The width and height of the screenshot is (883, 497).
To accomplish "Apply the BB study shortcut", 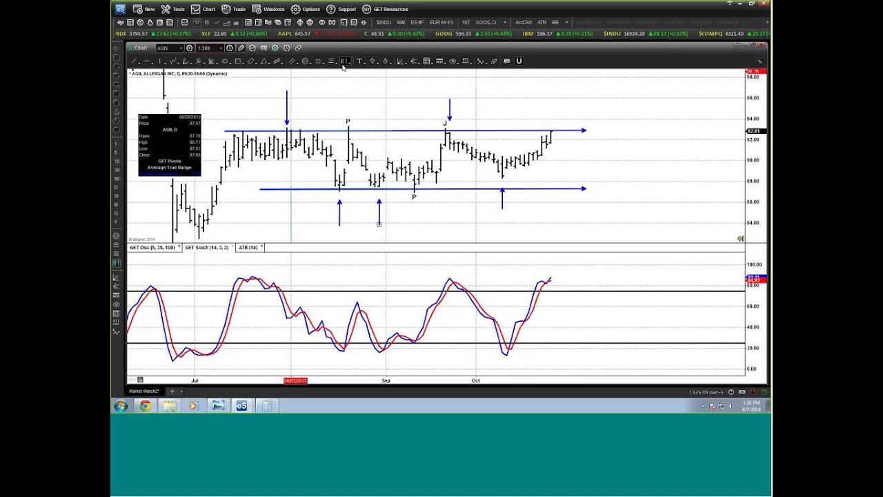I will pyautogui.click(x=555, y=23).
